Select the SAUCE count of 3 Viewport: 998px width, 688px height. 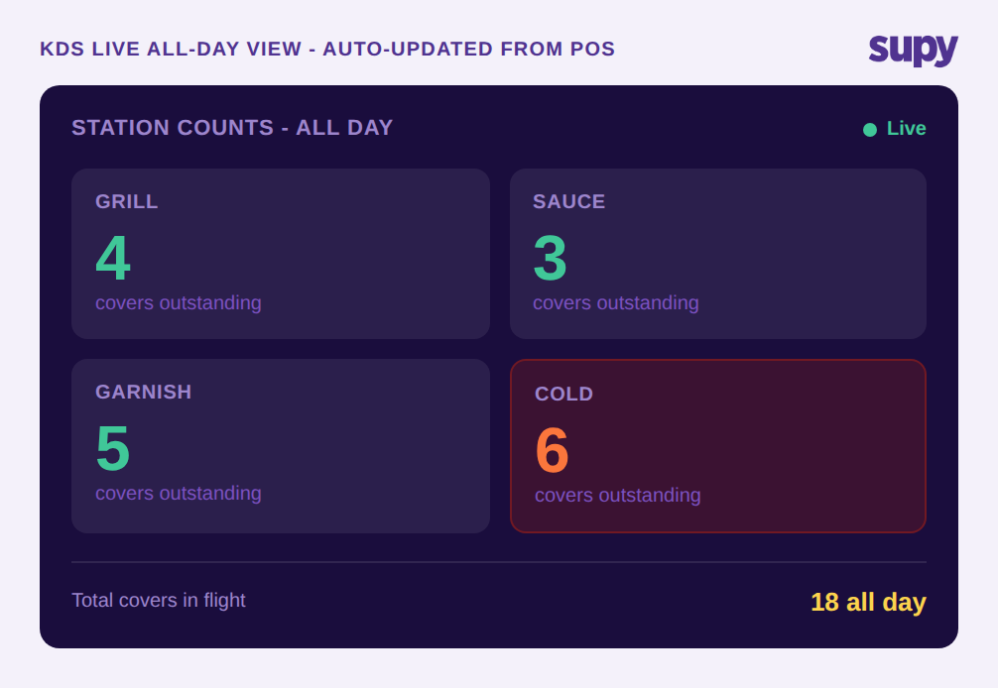tap(551, 258)
